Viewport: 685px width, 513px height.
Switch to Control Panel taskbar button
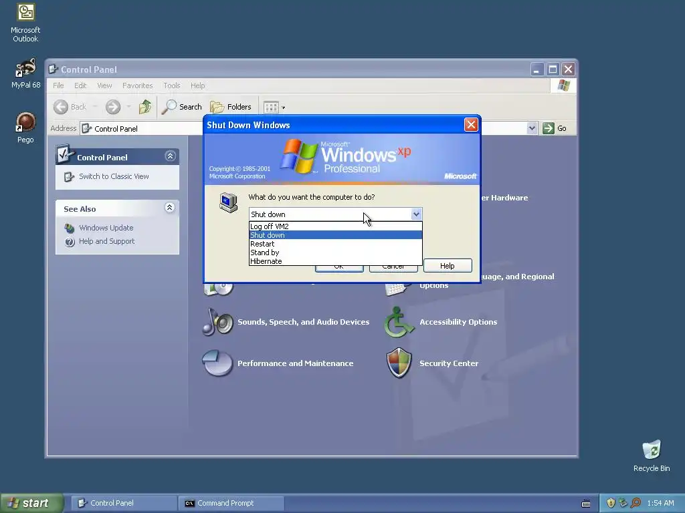(124, 504)
